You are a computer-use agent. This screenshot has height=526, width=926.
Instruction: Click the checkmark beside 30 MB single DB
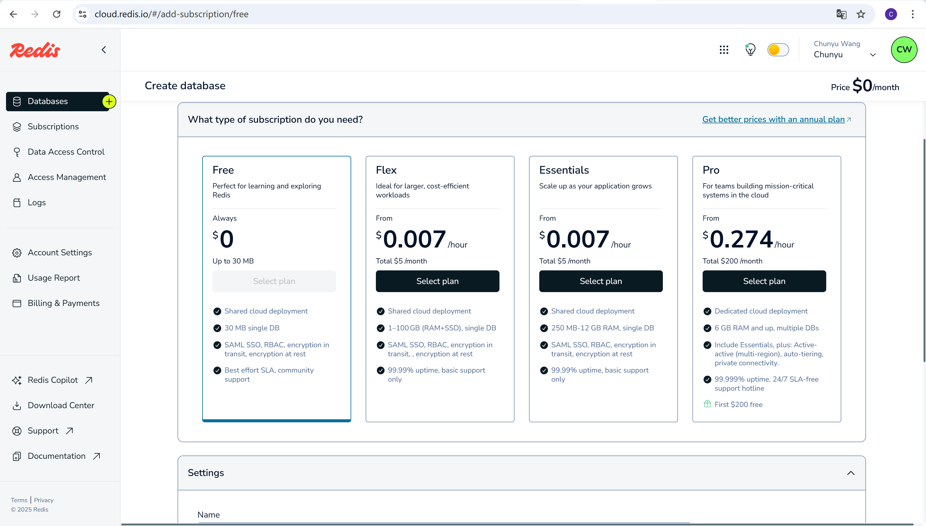(217, 328)
